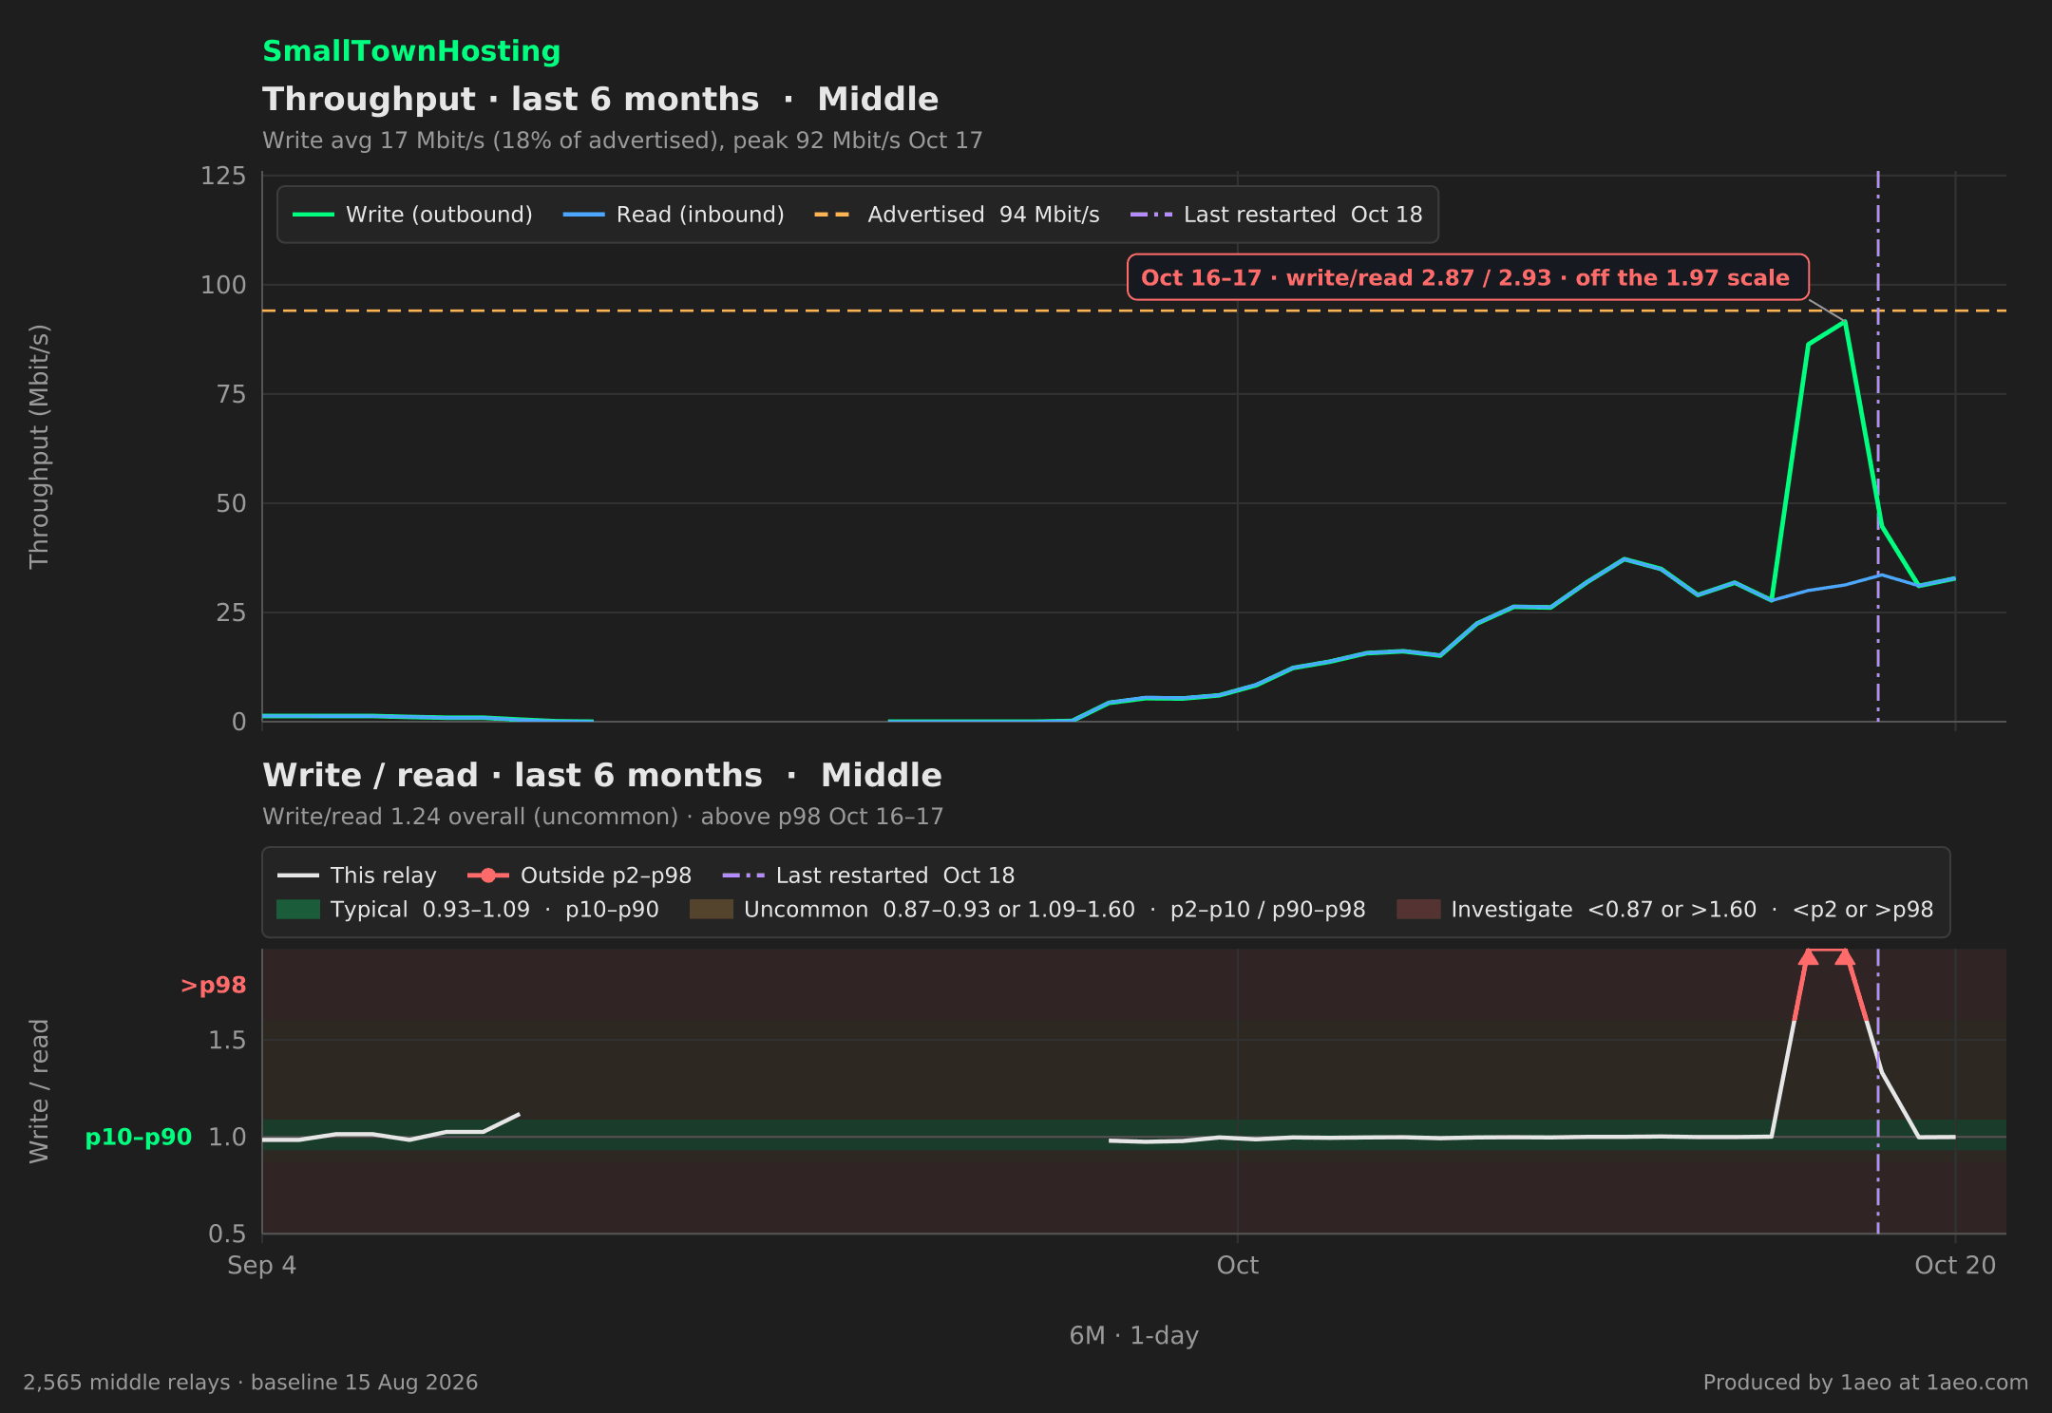The height and width of the screenshot is (1413, 2052).
Task: Click the Oct x-axis label
Action: pos(1238,1266)
